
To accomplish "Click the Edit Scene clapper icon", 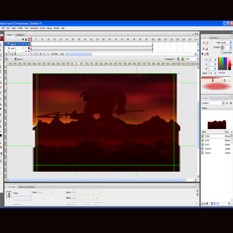I will click(178, 59).
